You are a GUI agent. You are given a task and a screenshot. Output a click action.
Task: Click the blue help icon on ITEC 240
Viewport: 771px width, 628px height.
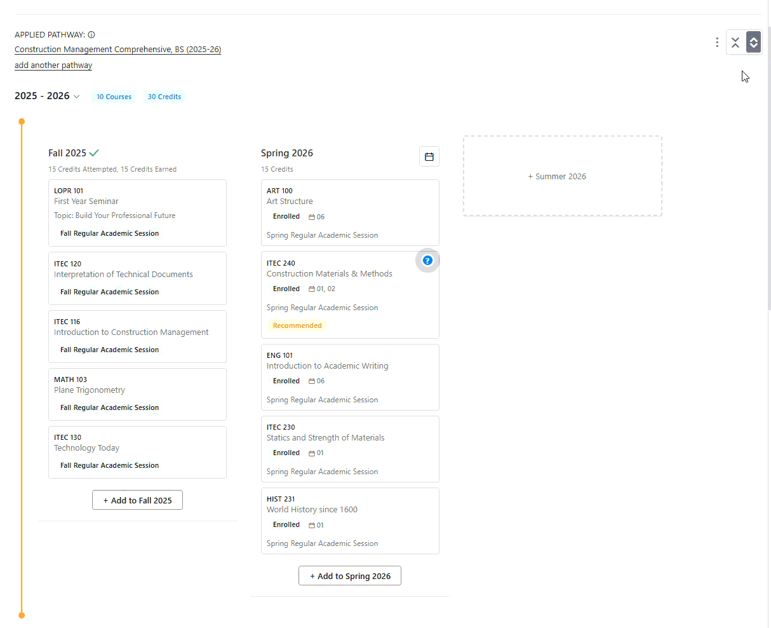427,260
